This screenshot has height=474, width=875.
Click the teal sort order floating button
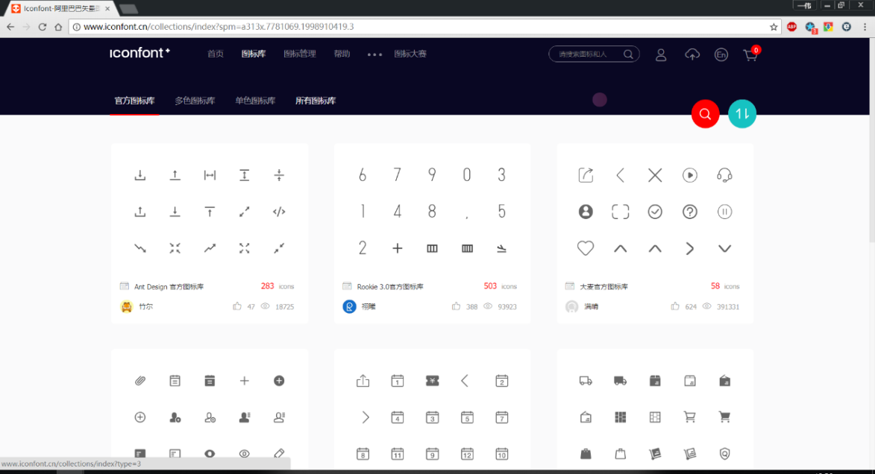[x=742, y=114]
